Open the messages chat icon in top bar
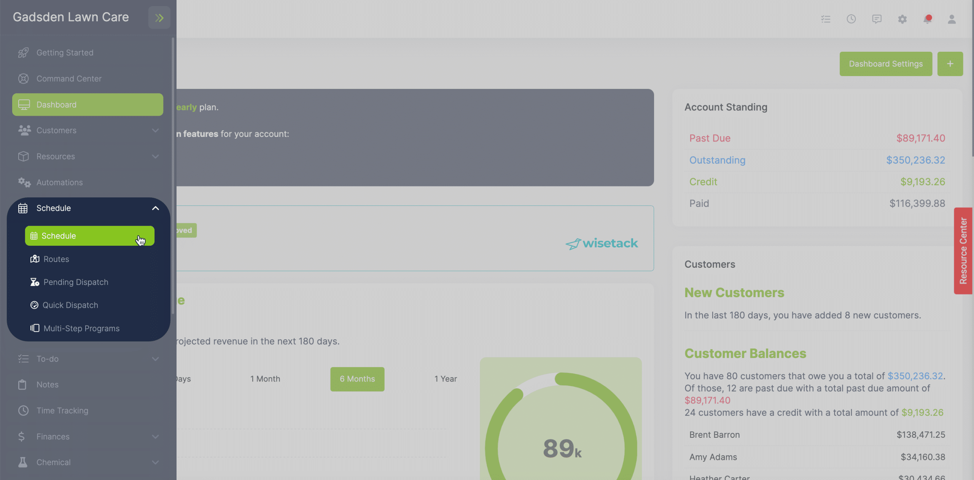The height and width of the screenshot is (480, 974). tap(877, 19)
